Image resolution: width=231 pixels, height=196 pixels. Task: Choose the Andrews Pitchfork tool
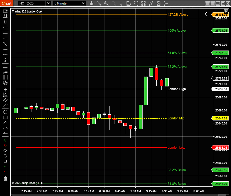pos(5,89)
